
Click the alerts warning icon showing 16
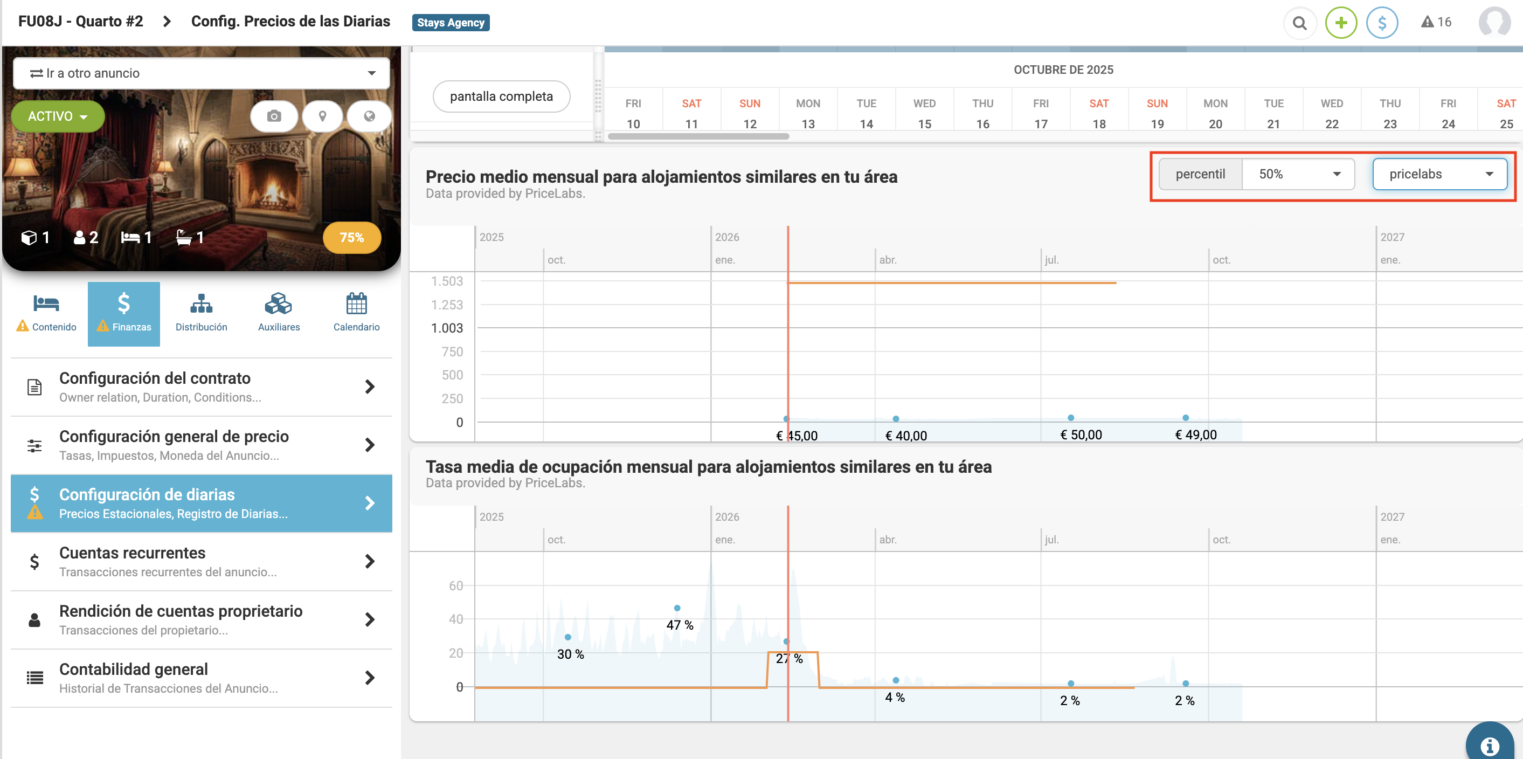click(1436, 23)
